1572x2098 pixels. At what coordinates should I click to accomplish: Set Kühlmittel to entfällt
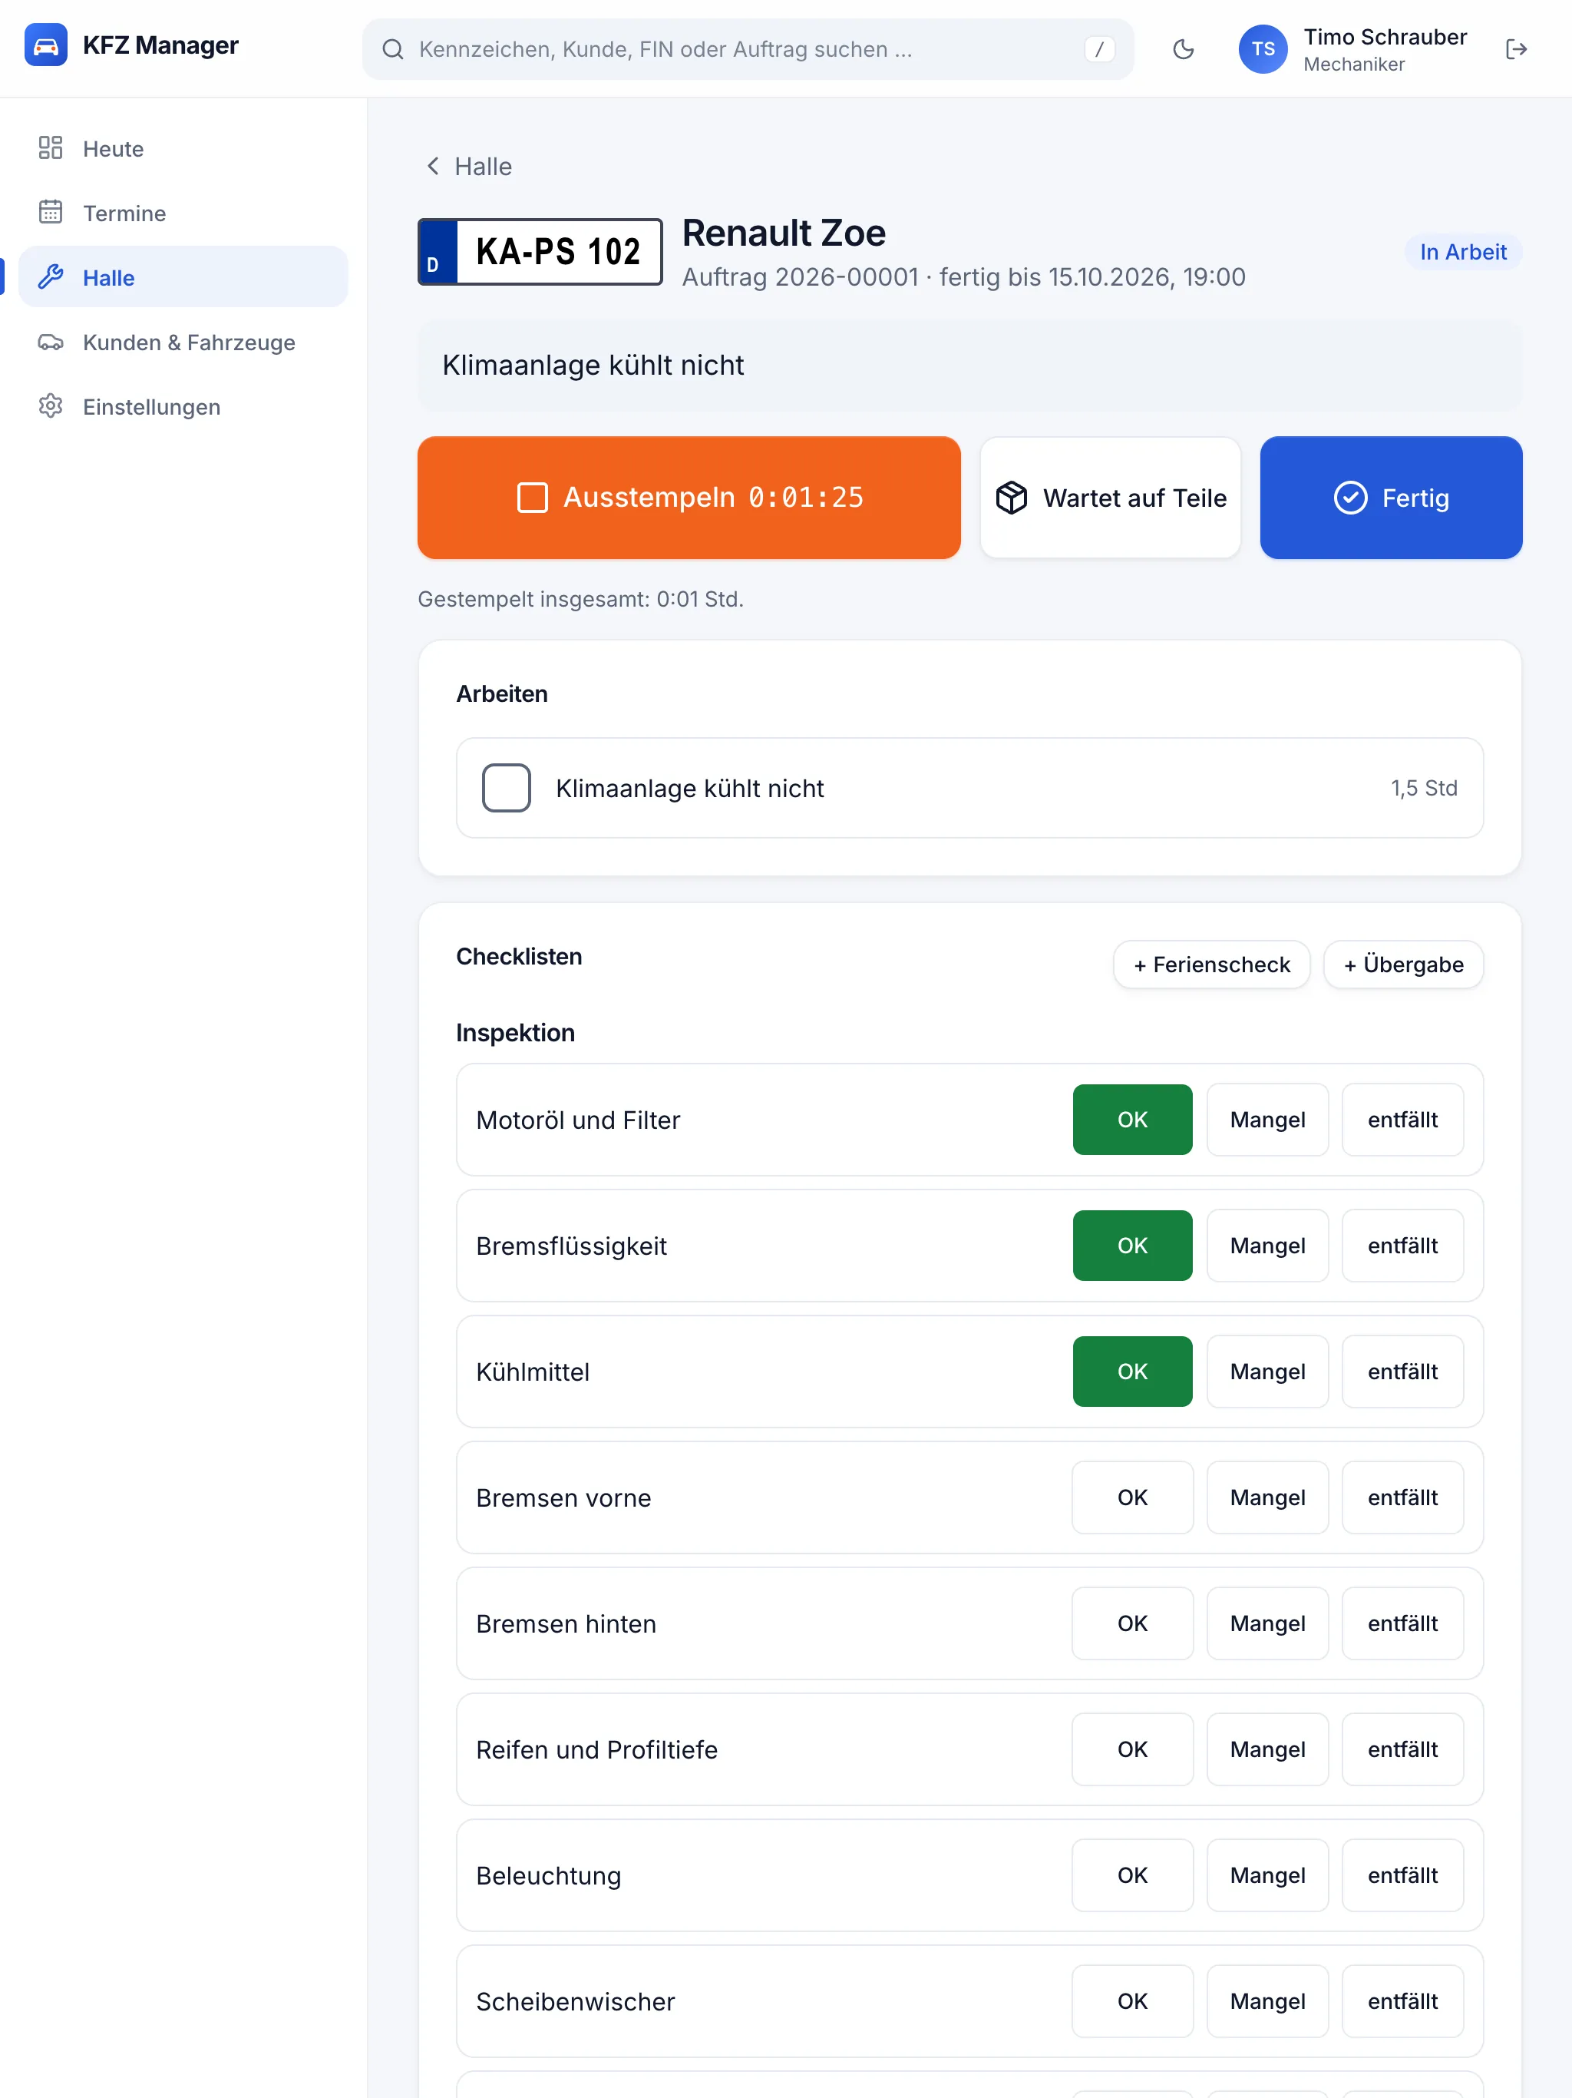click(1402, 1372)
